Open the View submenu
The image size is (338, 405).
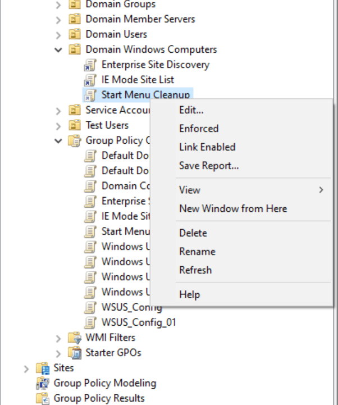pyautogui.click(x=241, y=190)
